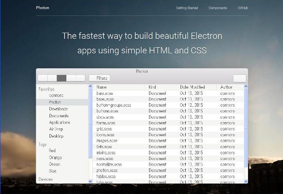Select mixins.scss in the file list
The height and width of the screenshot is (194, 283).
pos(168,153)
